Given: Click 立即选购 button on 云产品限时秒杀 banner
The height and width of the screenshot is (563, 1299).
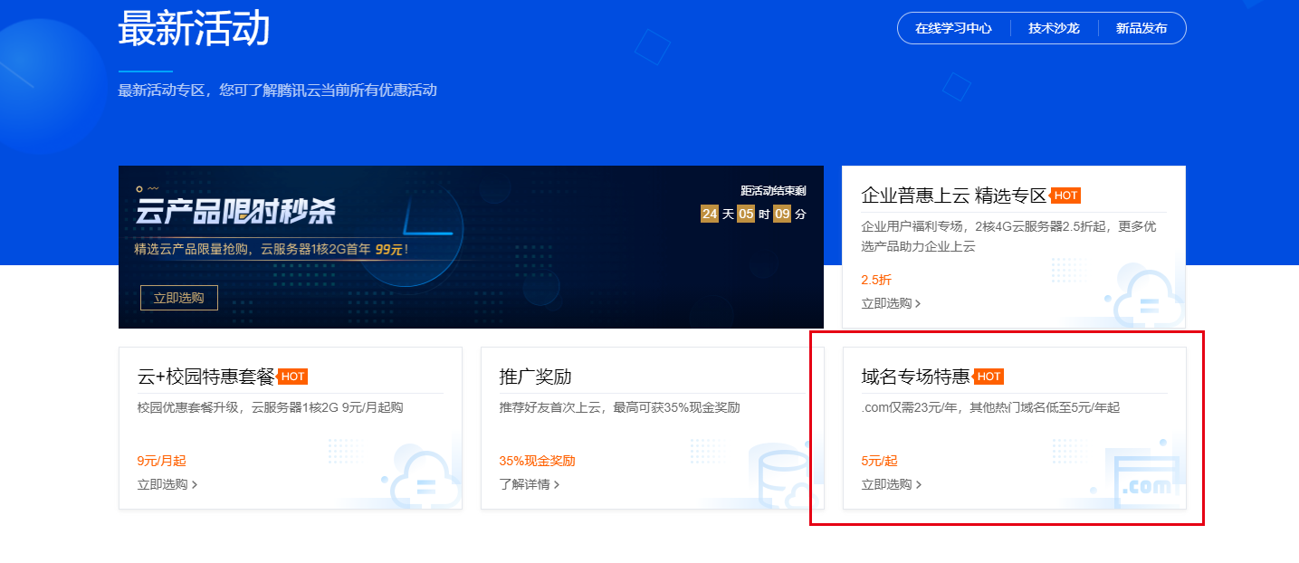Looking at the screenshot, I should pyautogui.click(x=179, y=297).
